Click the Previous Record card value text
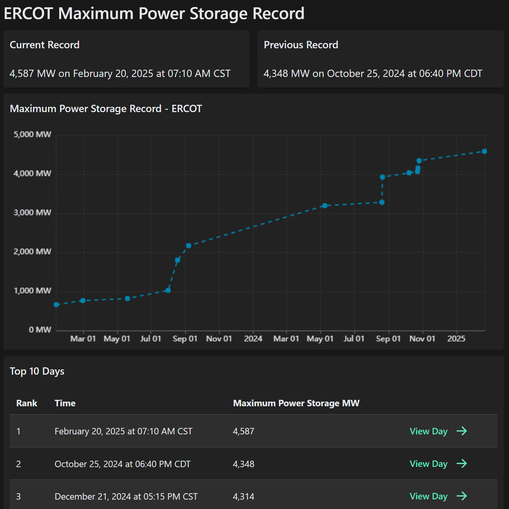This screenshot has height=509, width=509. click(373, 73)
